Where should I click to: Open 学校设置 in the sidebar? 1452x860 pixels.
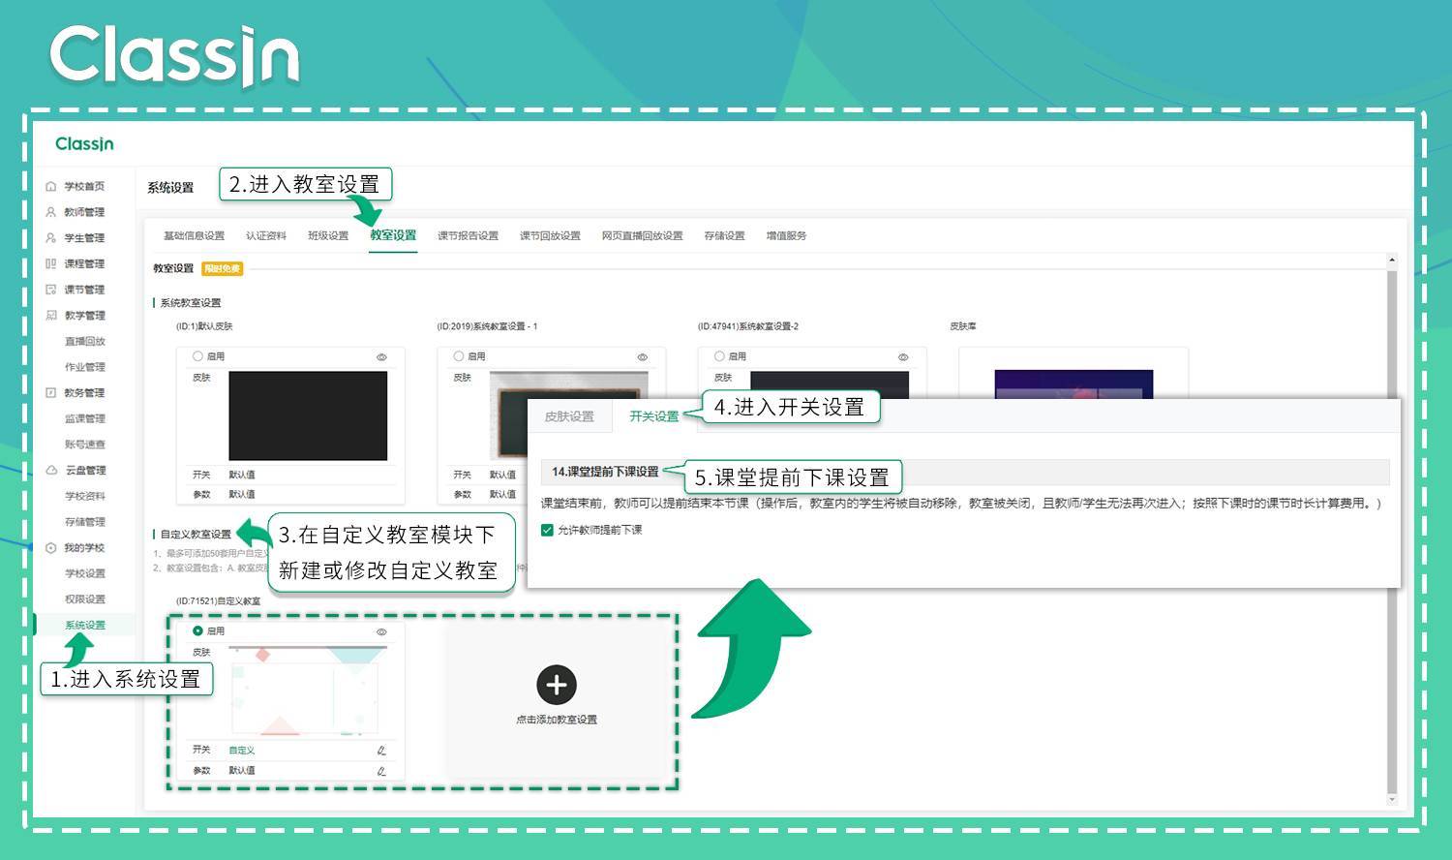84,573
